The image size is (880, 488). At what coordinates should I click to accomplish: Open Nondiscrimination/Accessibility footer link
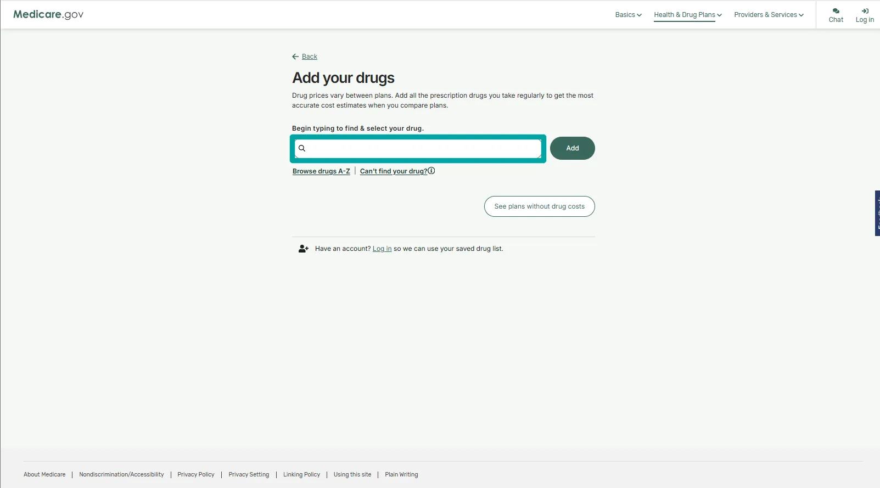coord(121,475)
